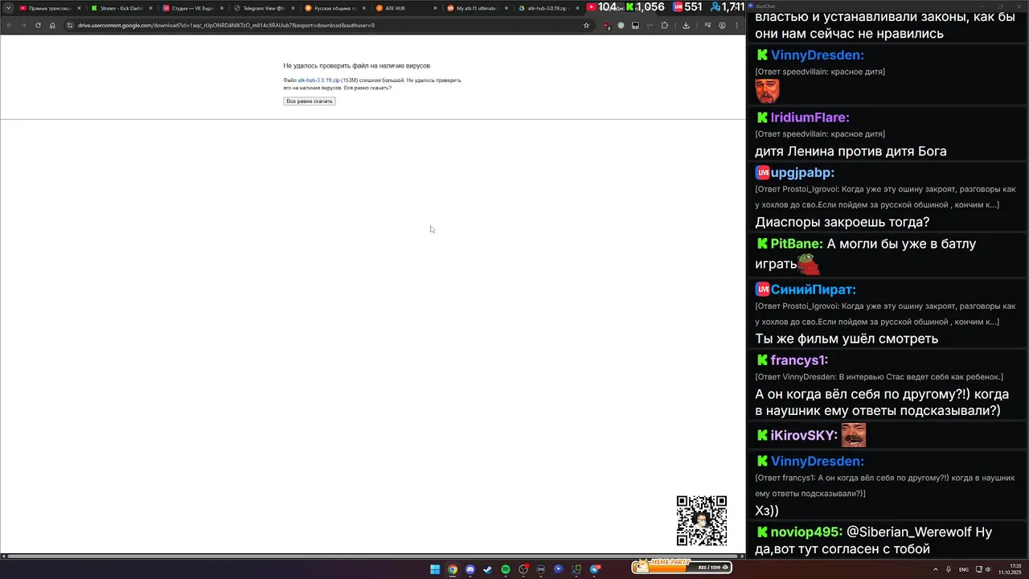Open the Chrome three-dot menu

point(736,25)
